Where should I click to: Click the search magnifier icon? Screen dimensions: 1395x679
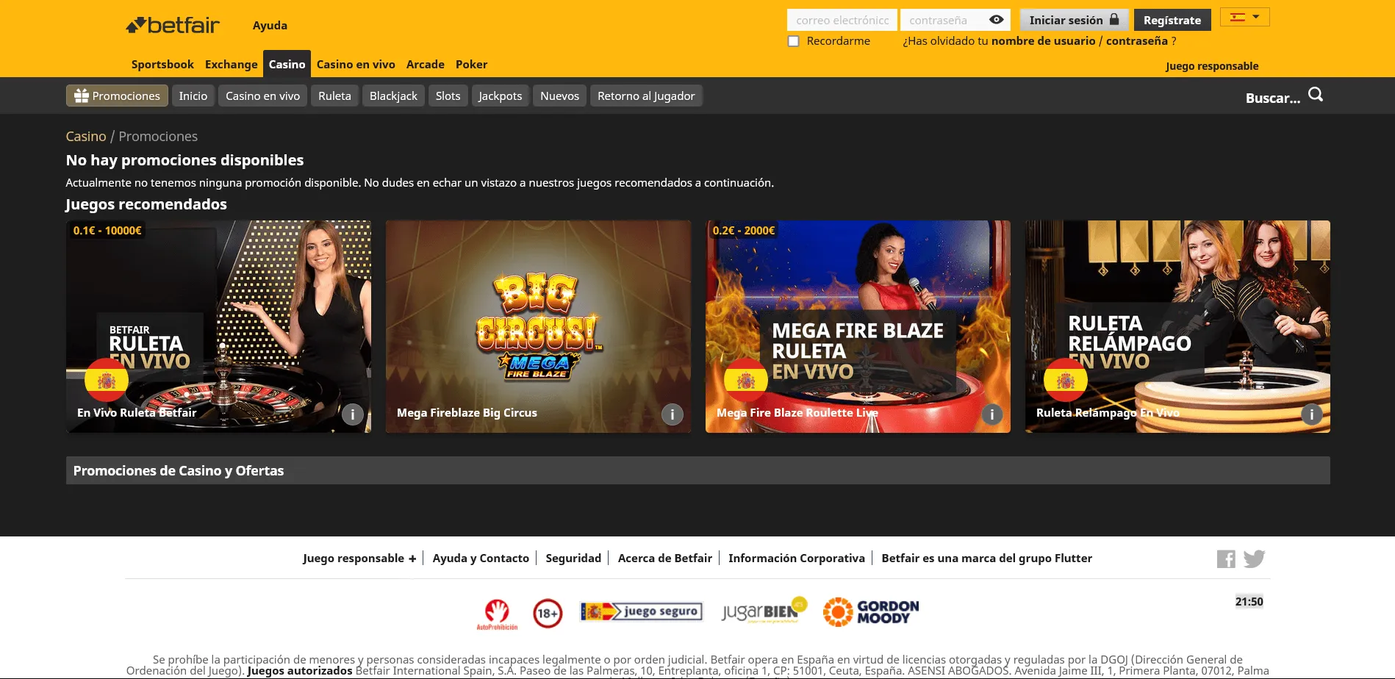click(1316, 95)
